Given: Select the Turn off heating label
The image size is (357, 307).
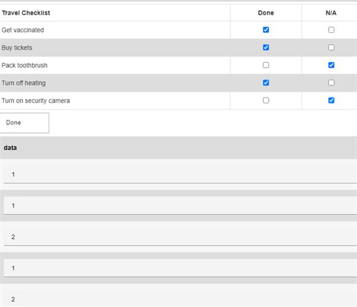Looking at the screenshot, I should click(23, 83).
